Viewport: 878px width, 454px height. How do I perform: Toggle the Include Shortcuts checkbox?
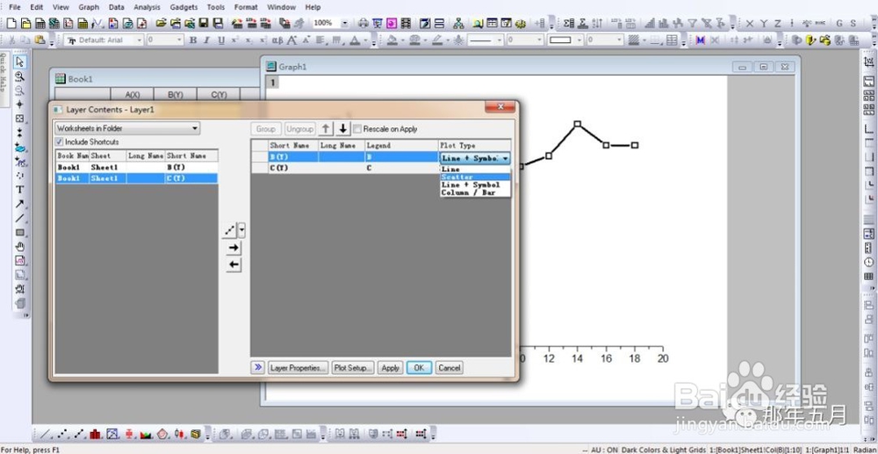(60, 142)
